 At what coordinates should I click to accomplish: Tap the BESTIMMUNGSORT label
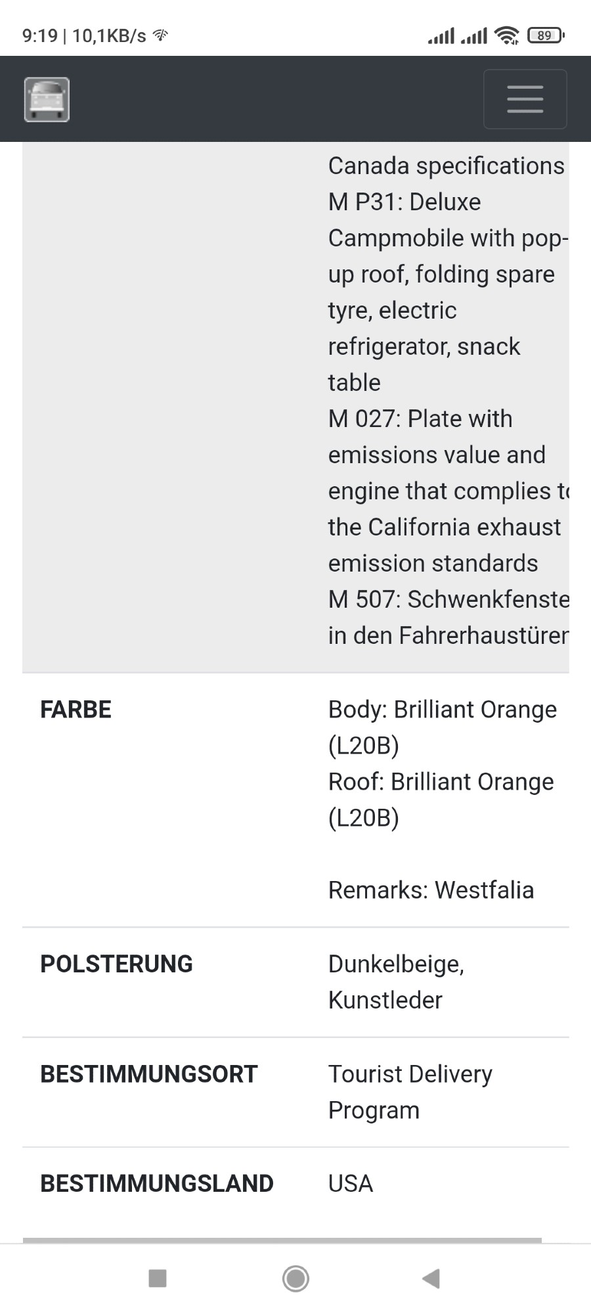(x=148, y=1074)
